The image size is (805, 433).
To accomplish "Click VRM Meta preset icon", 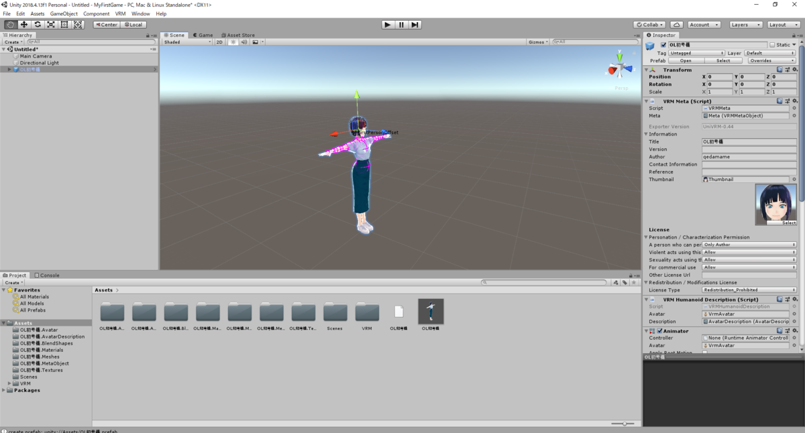I will coord(788,101).
